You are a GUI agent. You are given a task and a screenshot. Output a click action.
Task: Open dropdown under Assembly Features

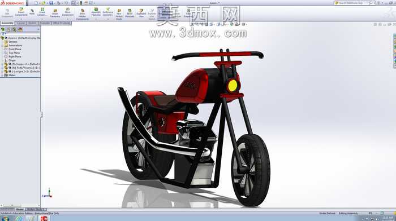point(96,19)
